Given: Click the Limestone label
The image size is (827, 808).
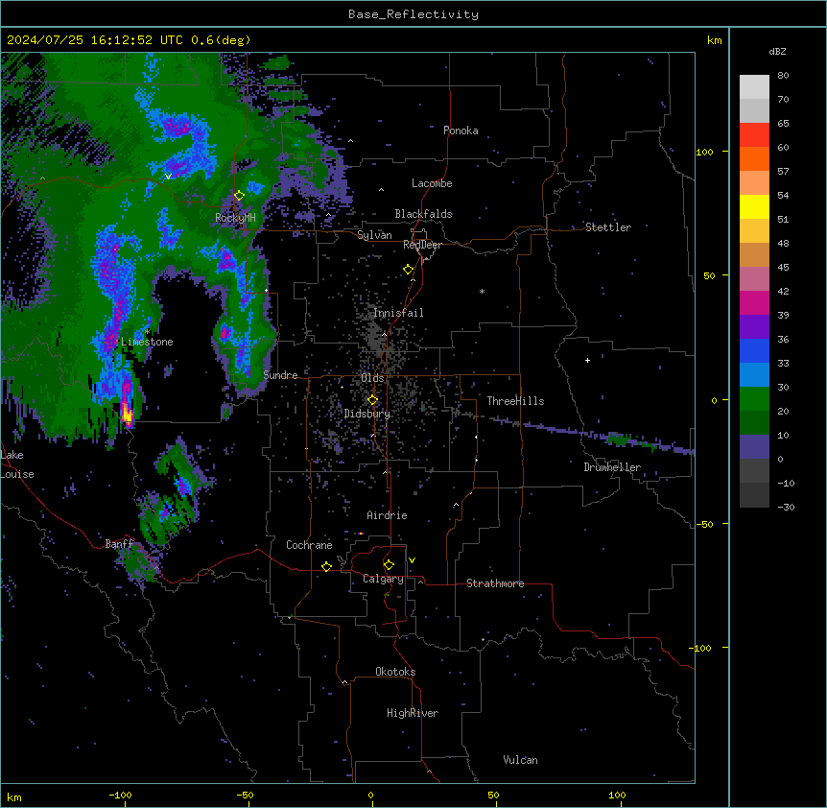Looking at the screenshot, I should coord(147,342).
